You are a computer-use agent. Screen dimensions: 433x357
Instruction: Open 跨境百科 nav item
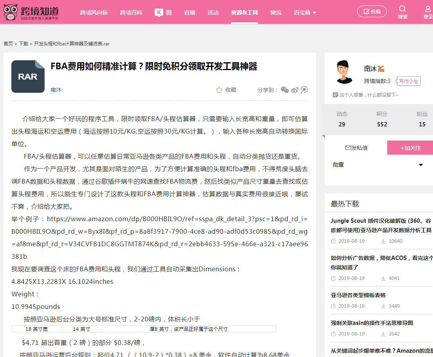[131, 13]
